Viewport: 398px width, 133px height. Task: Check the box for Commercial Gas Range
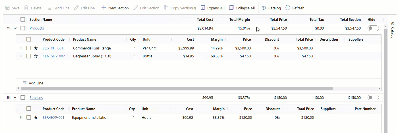tap(29, 48)
